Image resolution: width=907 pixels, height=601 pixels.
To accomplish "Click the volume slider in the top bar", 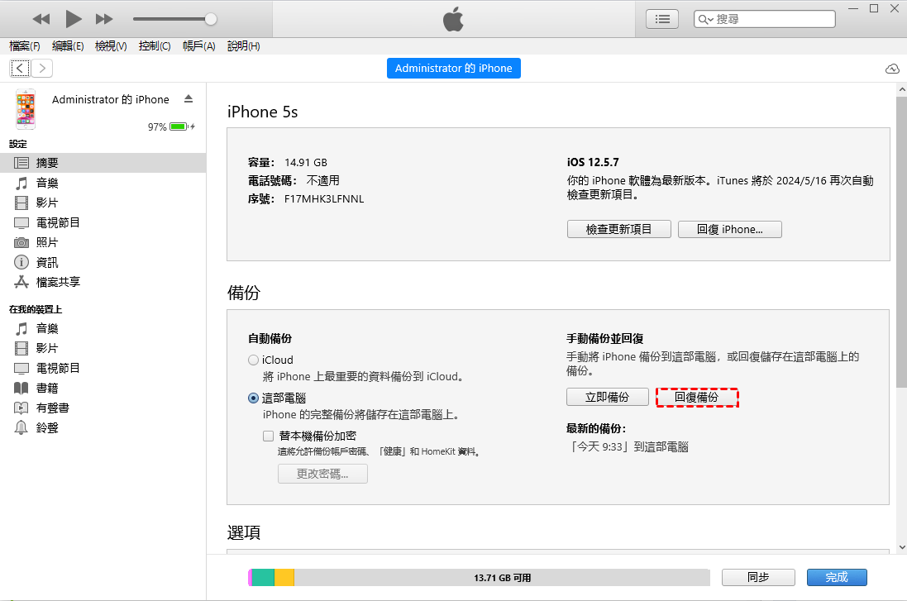I will (x=174, y=18).
